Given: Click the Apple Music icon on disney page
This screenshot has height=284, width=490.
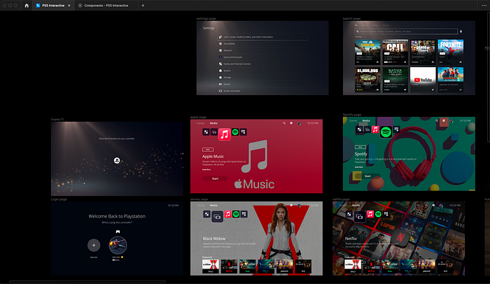Looking at the screenshot, I should tap(227, 214).
